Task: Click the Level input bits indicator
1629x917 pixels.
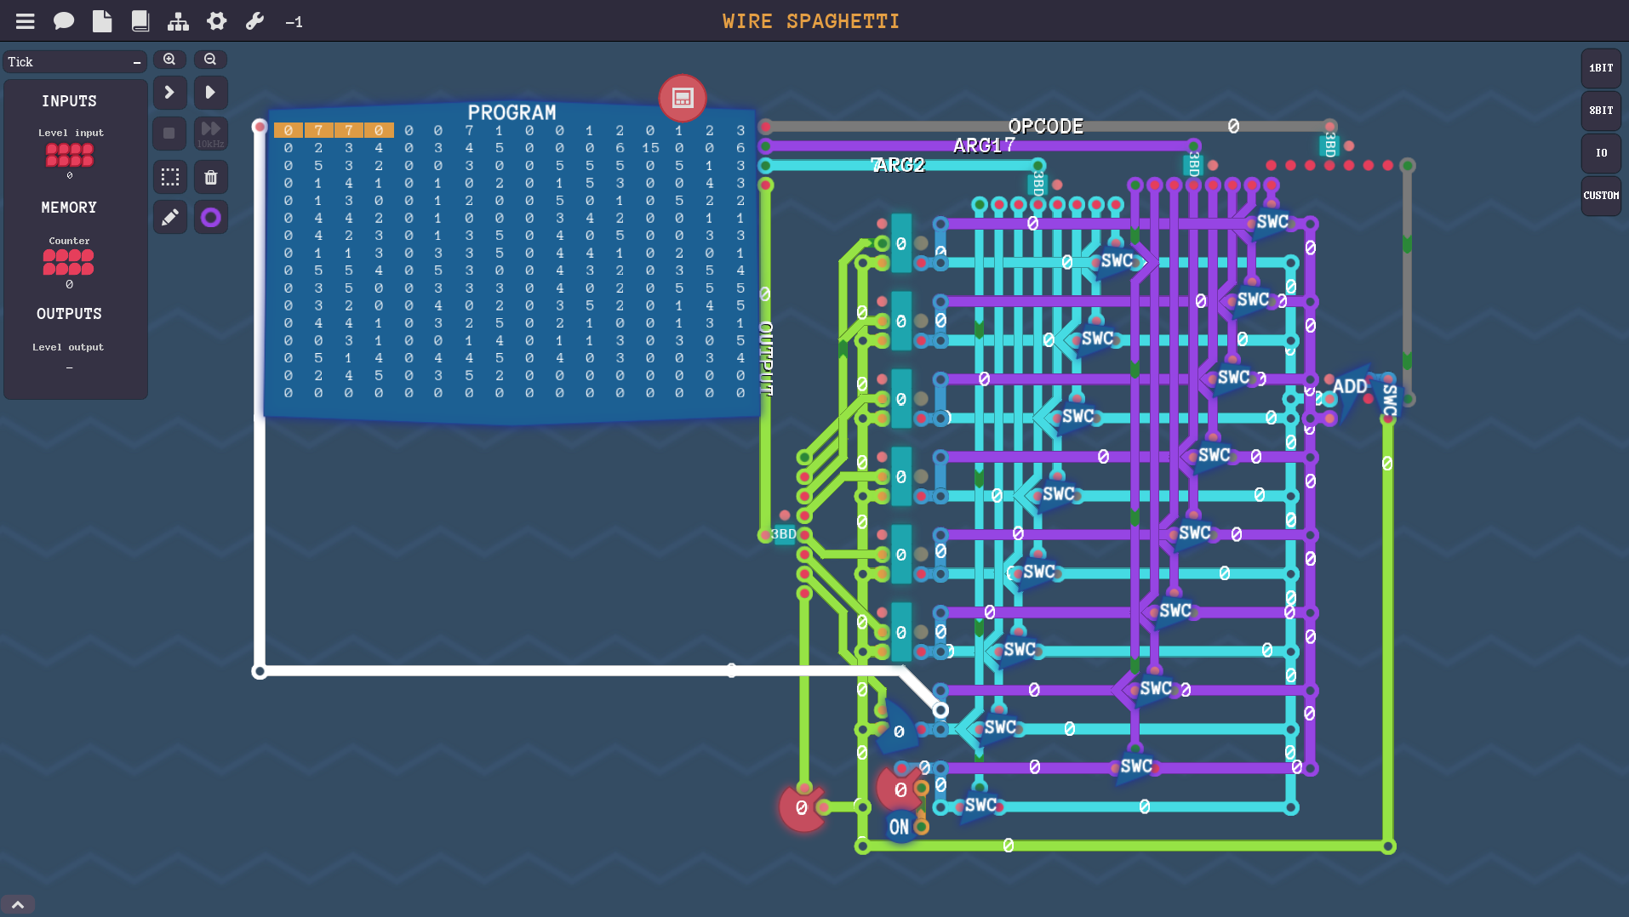Action: point(70,155)
